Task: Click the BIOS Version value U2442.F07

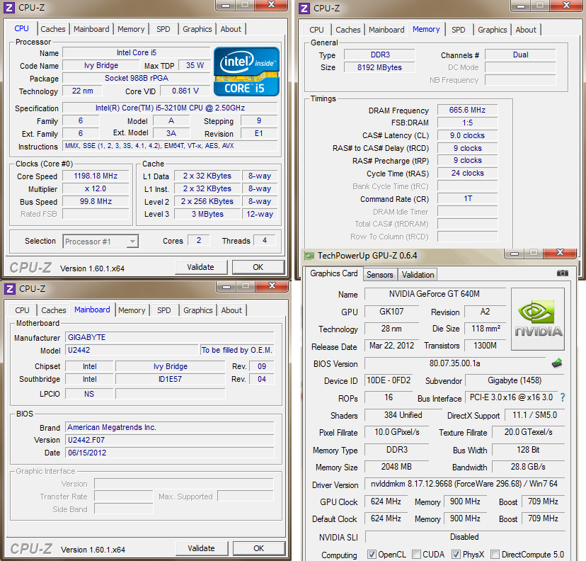Action: point(170,440)
